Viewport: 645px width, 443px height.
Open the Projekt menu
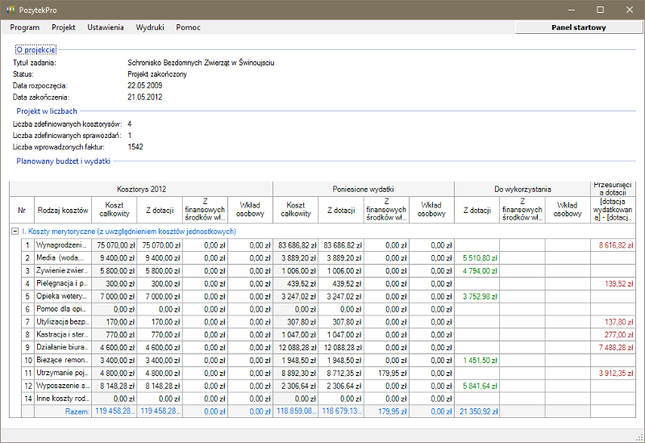[63, 27]
